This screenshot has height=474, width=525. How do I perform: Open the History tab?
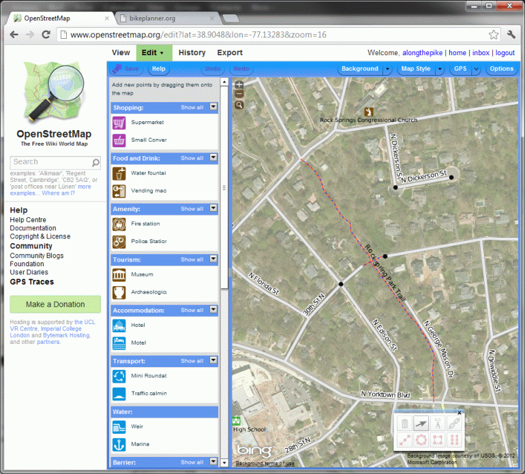tap(192, 53)
